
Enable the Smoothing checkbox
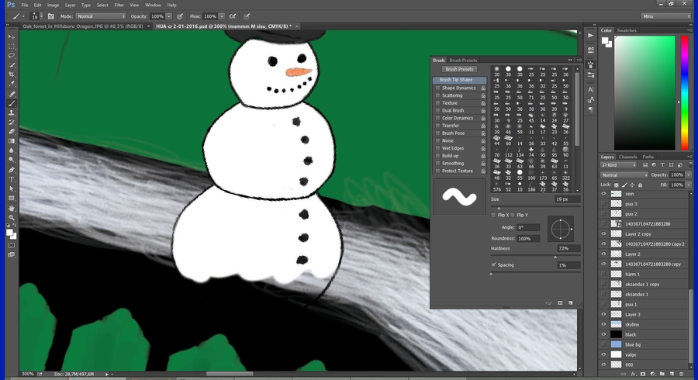437,164
